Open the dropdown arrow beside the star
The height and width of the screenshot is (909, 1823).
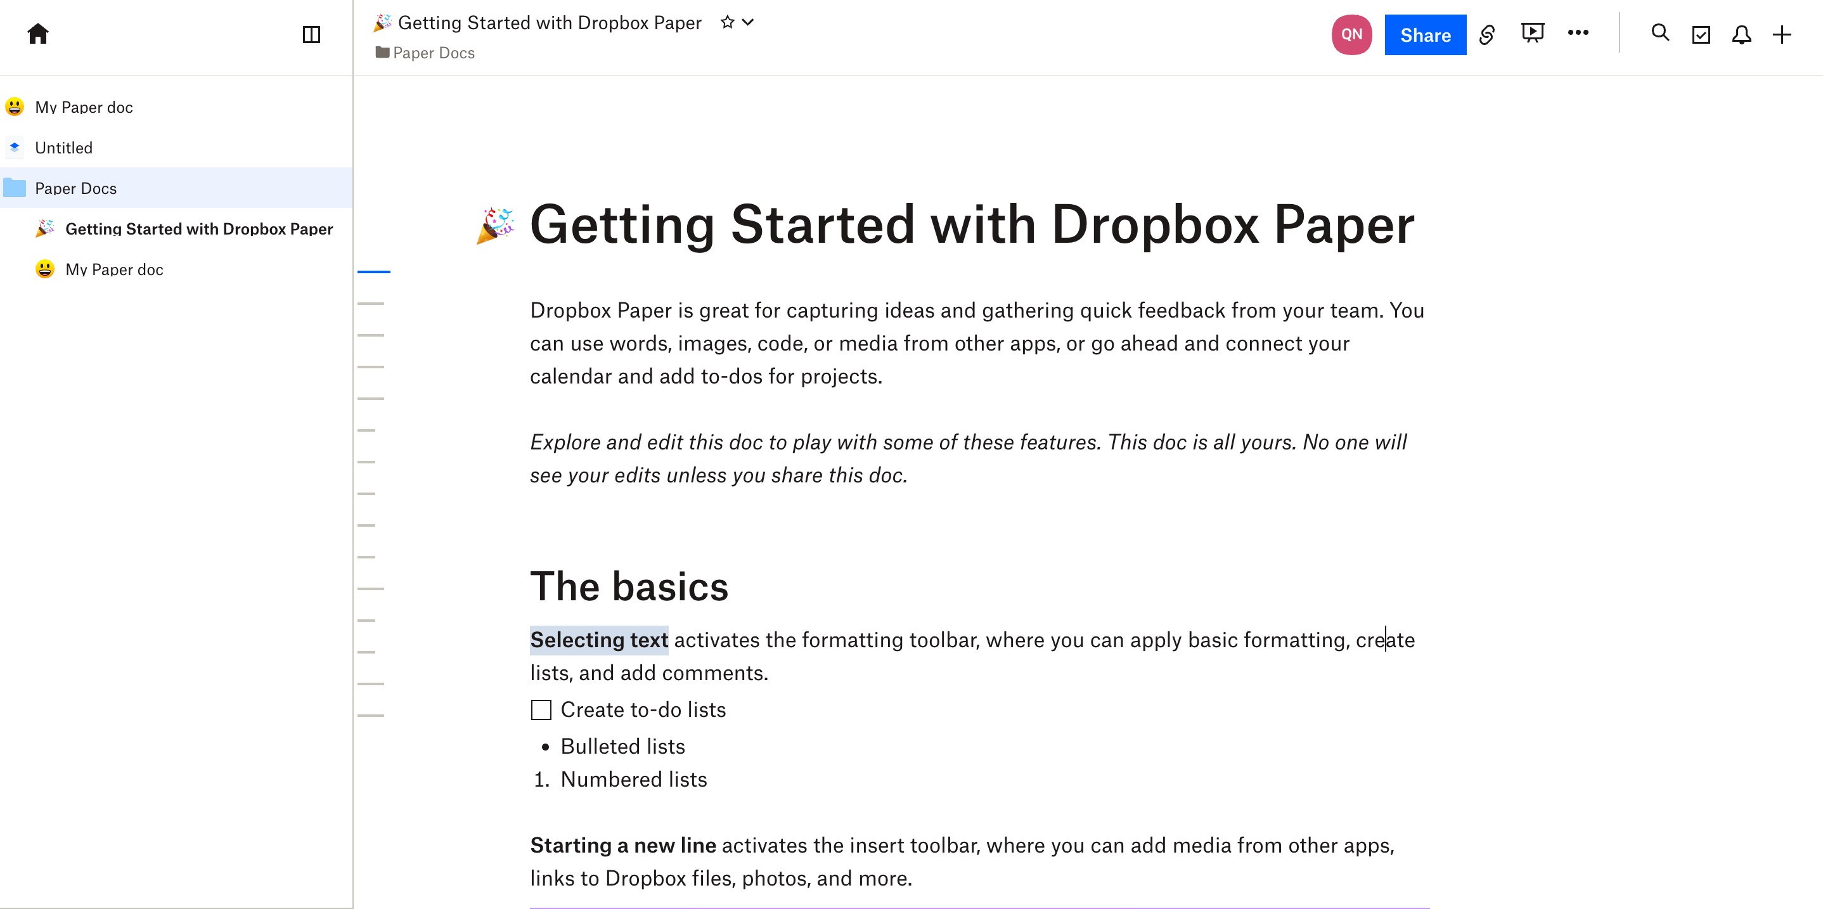pos(748,22)
